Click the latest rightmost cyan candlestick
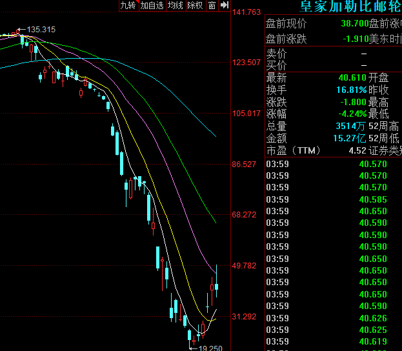Viewport: 402px width, 351px height. coord(217,286)
